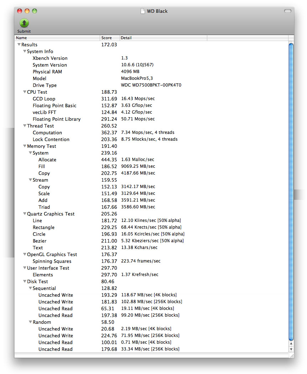
Task: Click the 71.95 MB/sec [256K blocks] detail
Action: pos(150,336)
